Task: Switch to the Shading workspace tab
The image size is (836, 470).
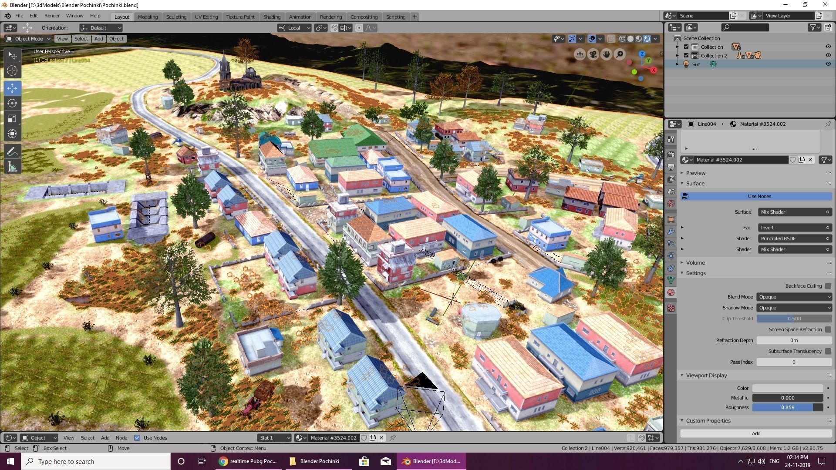Action: point(272,17)
